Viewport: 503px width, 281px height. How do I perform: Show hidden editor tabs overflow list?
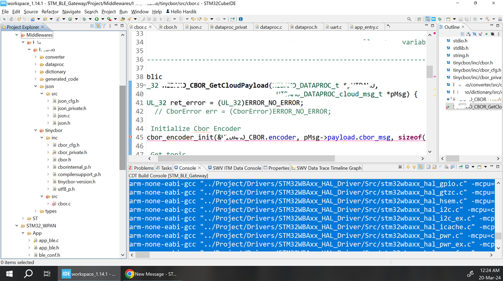389,26
